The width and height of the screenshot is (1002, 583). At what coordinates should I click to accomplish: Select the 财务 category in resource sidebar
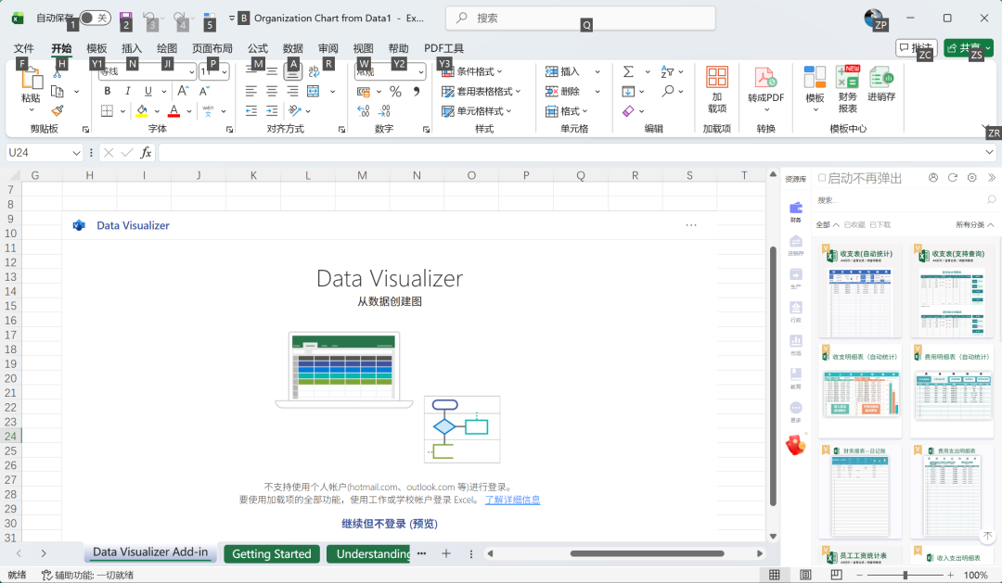796,212
